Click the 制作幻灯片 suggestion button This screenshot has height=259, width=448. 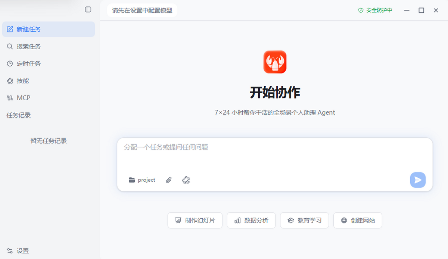point(195,221)
